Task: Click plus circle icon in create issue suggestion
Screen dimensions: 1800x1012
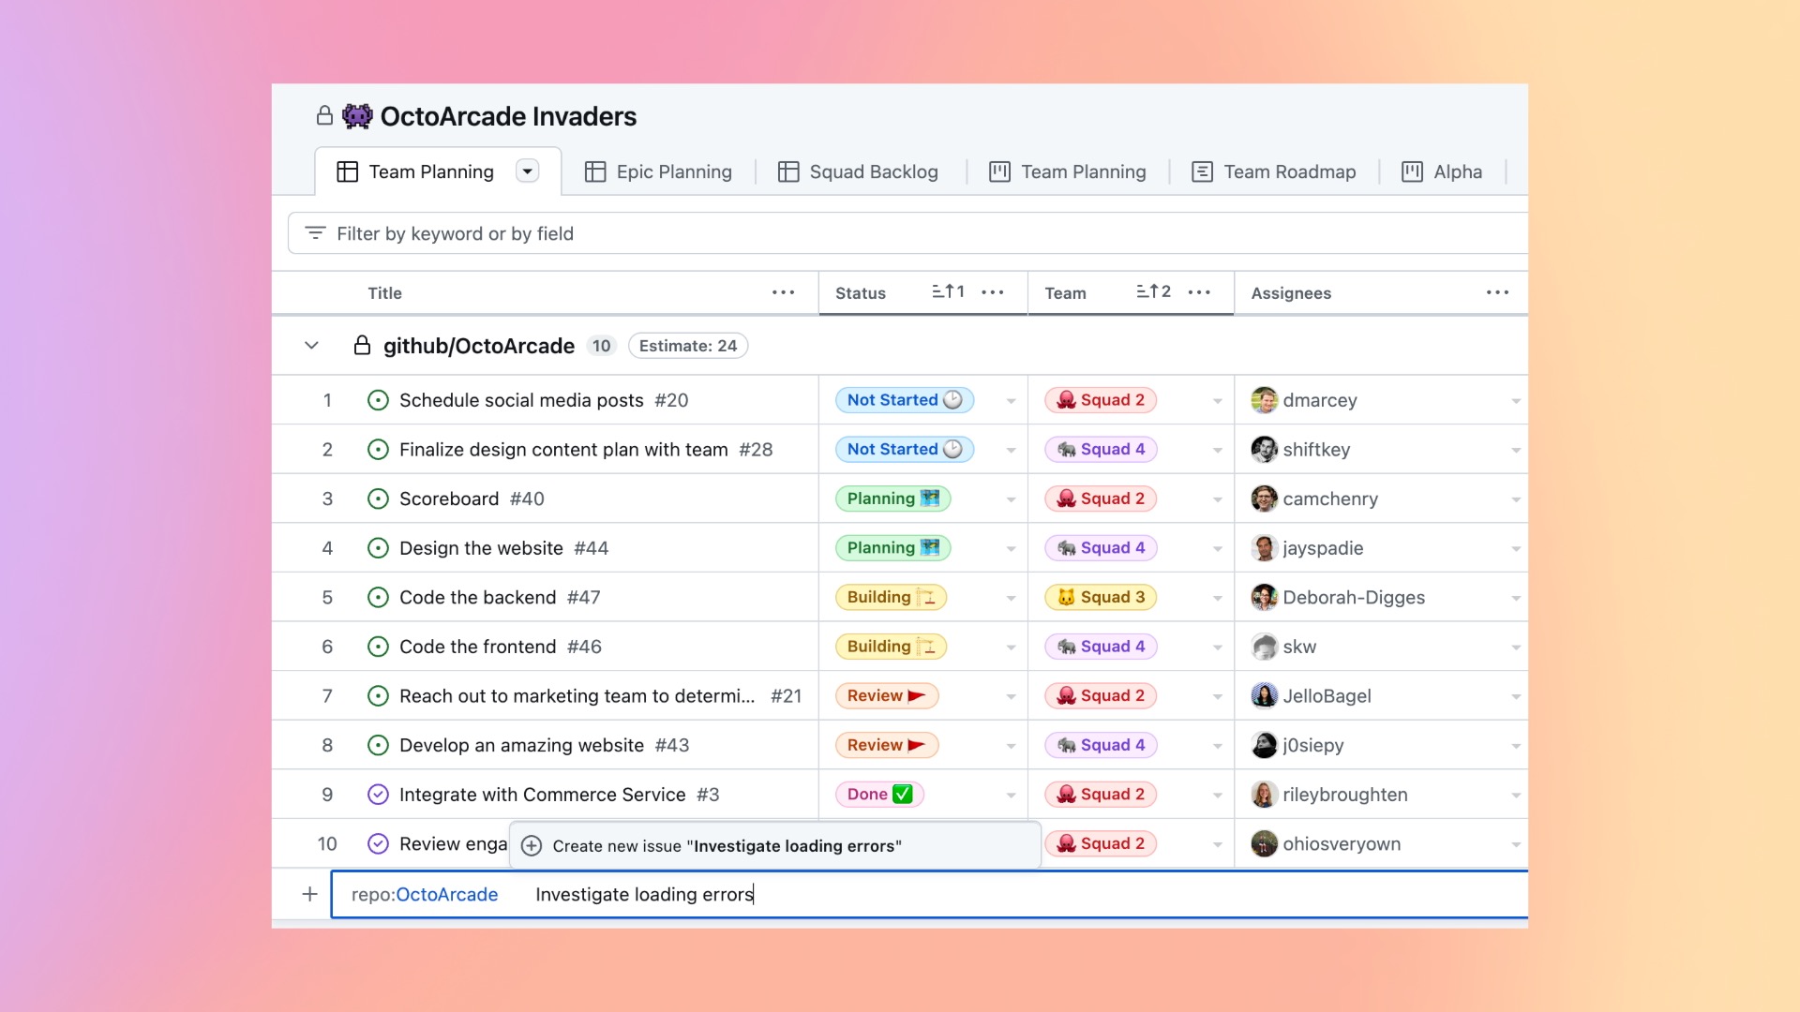Action: click(x=532, y=845)
